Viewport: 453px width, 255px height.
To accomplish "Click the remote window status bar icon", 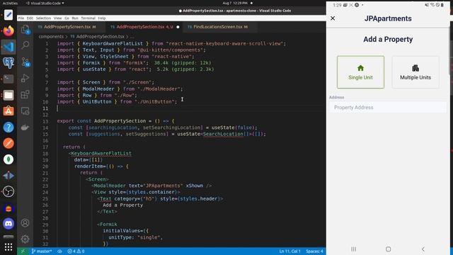I will click(23, 251).
